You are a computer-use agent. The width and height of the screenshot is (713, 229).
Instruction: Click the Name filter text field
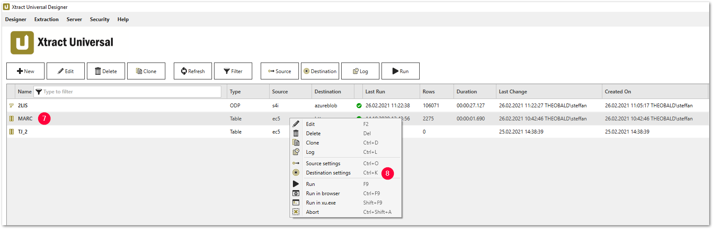click(131, 92)
